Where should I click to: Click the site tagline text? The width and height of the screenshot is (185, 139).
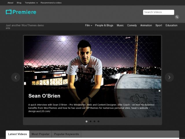(25, 27)
